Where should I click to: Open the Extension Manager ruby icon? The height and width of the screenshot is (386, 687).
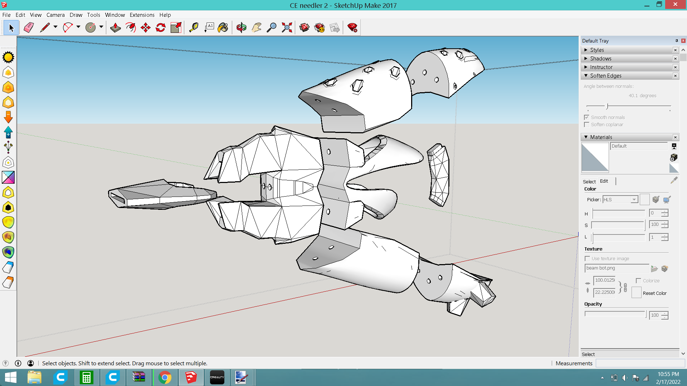(352, 28)
